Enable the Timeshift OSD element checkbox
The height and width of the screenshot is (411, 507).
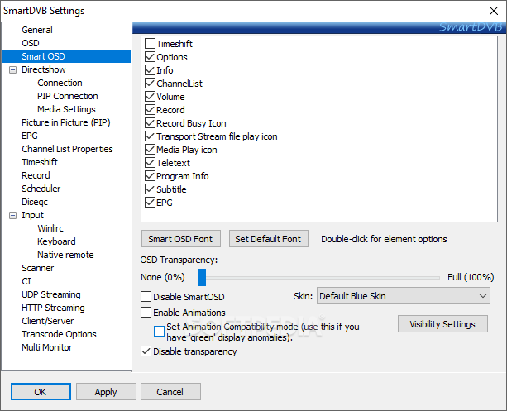point(150,43)
